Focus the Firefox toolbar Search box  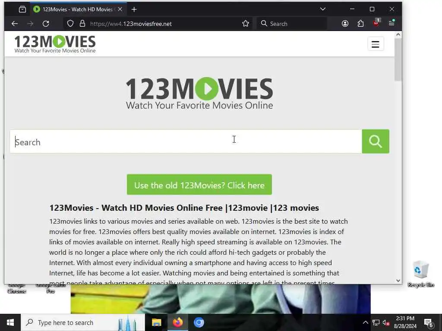click(292, 24)
